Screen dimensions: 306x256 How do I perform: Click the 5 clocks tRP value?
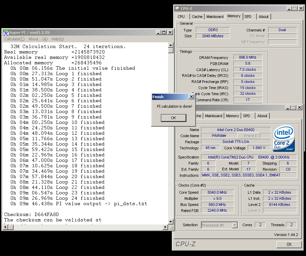click(x=248, y=82)
